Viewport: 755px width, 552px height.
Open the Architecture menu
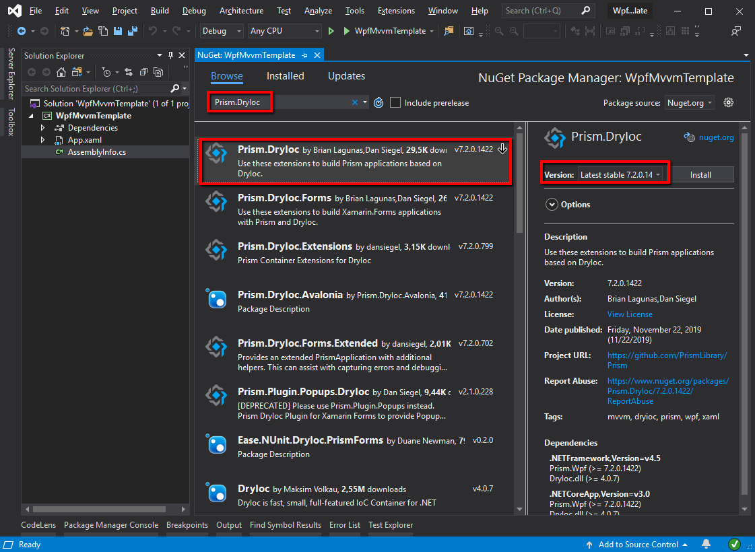coord(241,11)
